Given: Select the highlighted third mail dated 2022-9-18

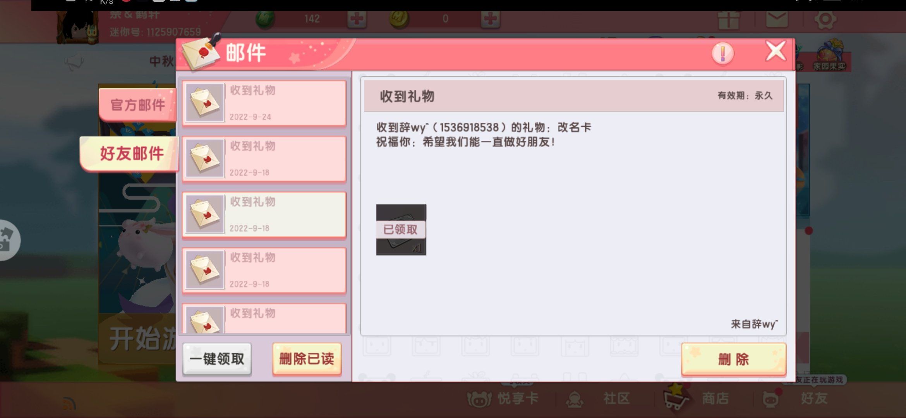Looking at the screenshot, I should click(x=264, y=215).
